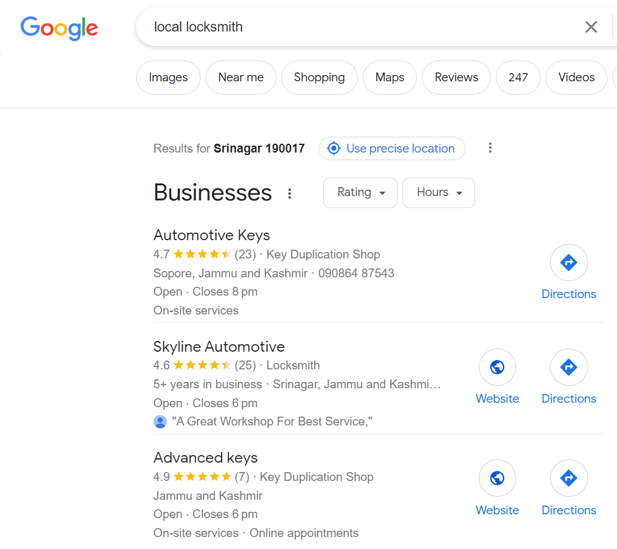Click the (7) review count for Advanced keys
The image size is (617, 549).
point(242,477)
